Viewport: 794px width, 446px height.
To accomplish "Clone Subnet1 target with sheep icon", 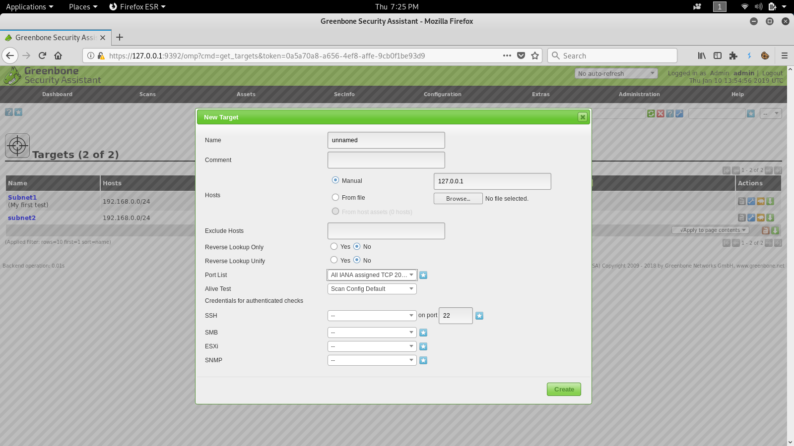I will (761, 201).
